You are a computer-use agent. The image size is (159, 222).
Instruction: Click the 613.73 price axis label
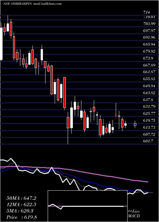tap(149, 127)
